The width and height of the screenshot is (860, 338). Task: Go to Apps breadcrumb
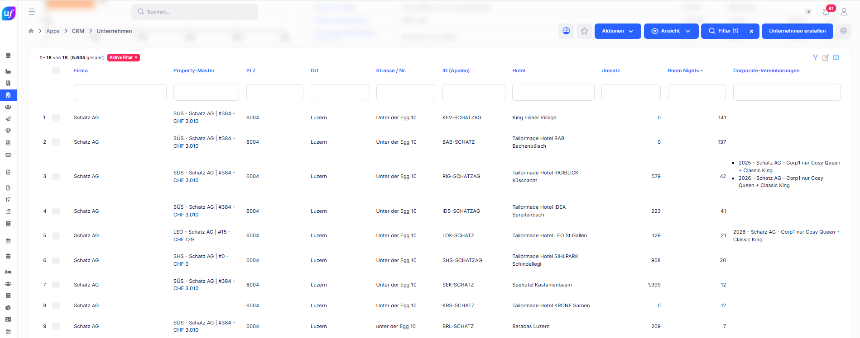pos(53,31)
